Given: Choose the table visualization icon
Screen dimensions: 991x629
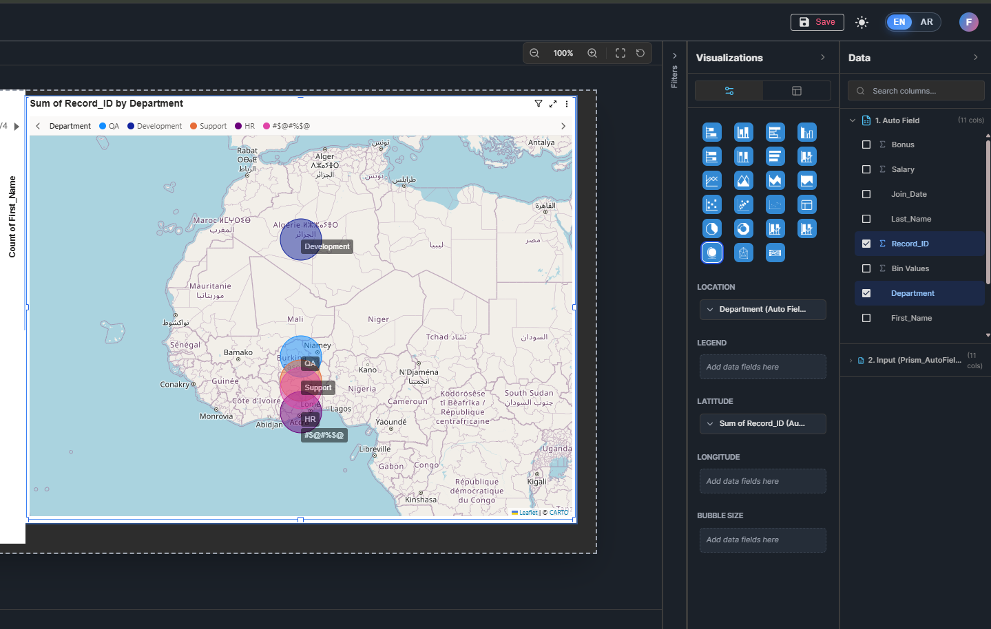Looking at the screenshot, I should (x=806, y=204).
